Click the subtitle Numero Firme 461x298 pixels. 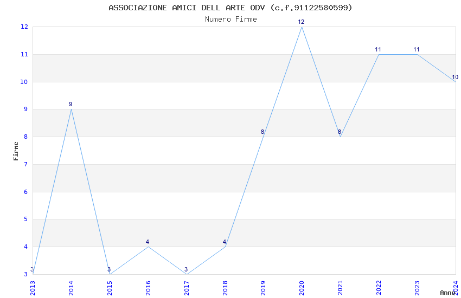(x=231, y=20)
